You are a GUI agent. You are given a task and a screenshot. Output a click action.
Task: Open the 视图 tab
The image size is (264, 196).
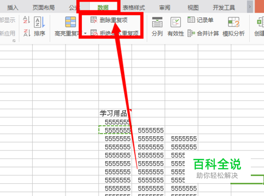[x=193, y=7]
